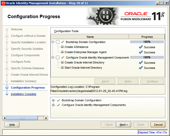Click the Name column header
This screenshot has width=170, height=136.
tap(90, 37)
